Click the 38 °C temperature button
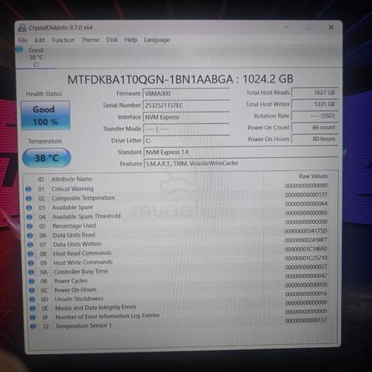 [46, 158]
